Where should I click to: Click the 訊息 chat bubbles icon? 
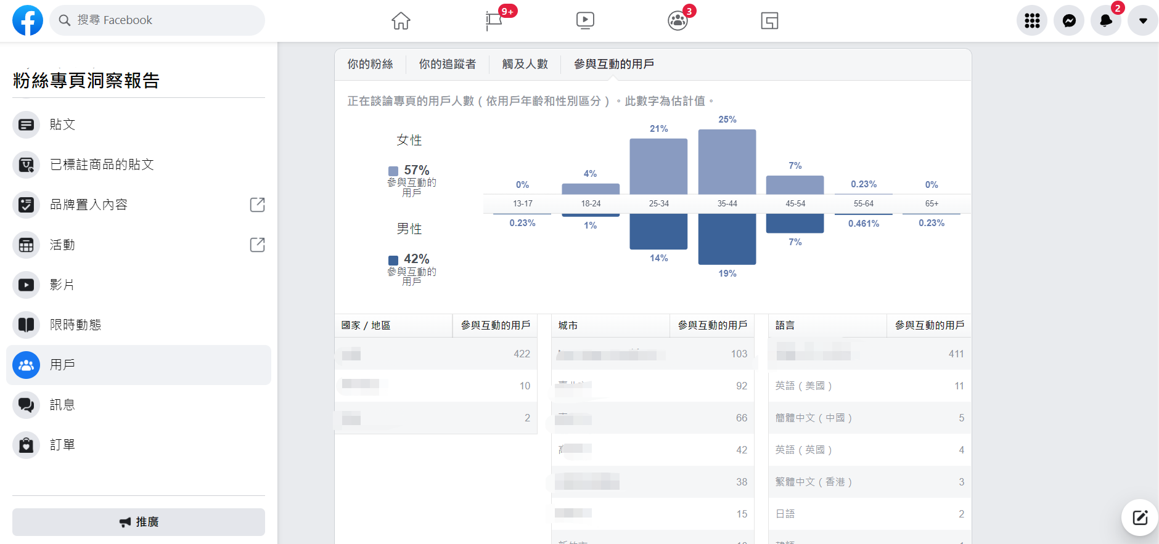26,405
